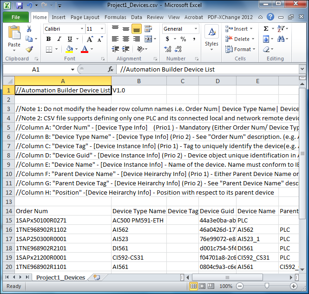Viewport: 309px width, 294px height.
Task: Click the Insert Worksheet icon
Action: tap(97, 277)
